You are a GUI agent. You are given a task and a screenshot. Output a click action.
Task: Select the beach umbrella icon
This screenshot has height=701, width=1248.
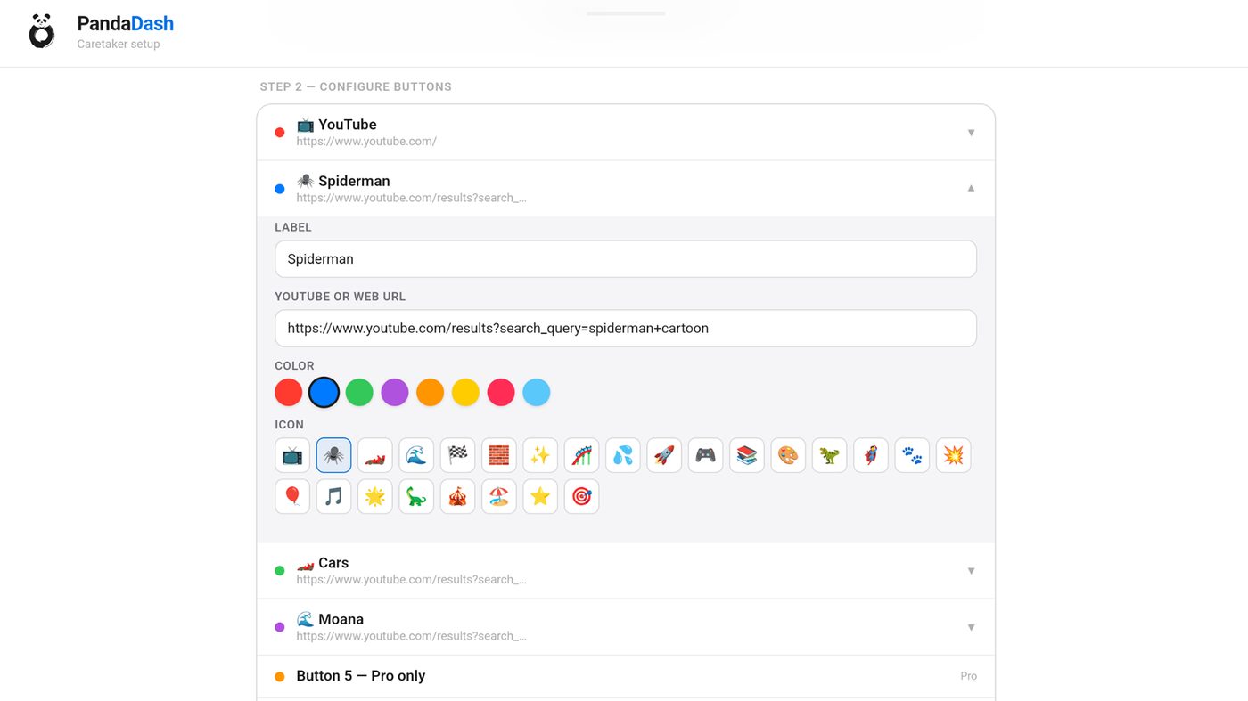pos(499,496)
